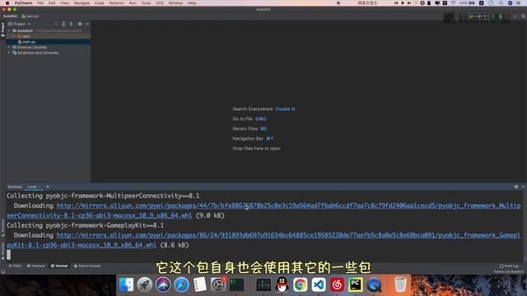The height and width of the screenshot is (296, 527).
Task: Open QQ penguin app from the Dock
Action: coord(282,284)
